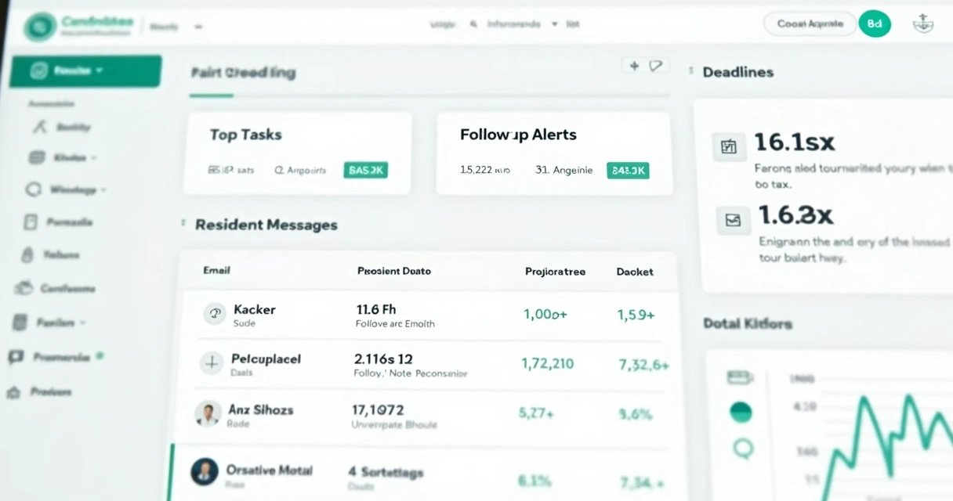The height and width of the screenshot is (501, 953).
Task: Click the Khulos stacked-layers sidebar icon
Action: click(x=37, y=158)
